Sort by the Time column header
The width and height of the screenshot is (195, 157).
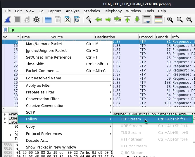(x=35, y=37)
